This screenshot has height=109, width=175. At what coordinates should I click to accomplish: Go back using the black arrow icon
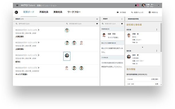[16, 12]
